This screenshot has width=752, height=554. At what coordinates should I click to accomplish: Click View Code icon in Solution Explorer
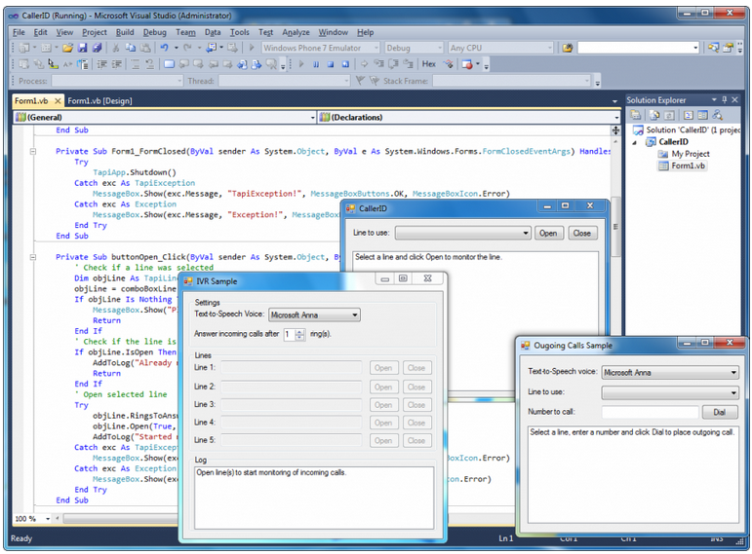tap(689, 116)
